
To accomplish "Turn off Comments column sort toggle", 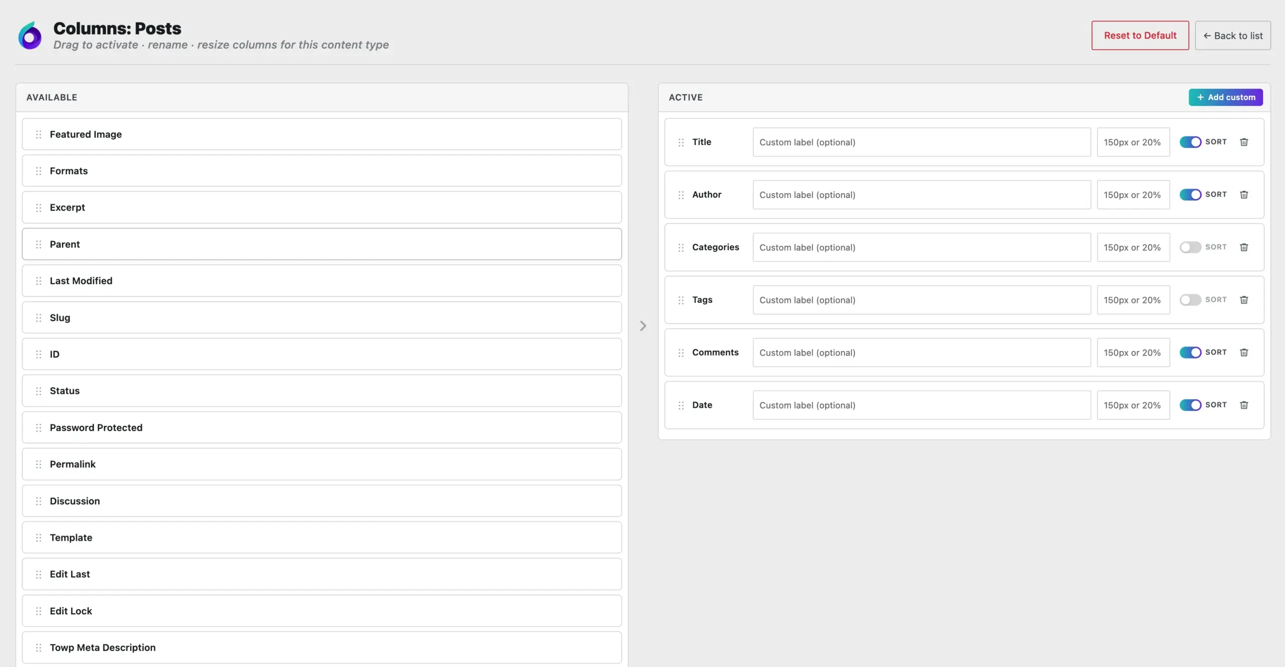I will point(1190,353).
